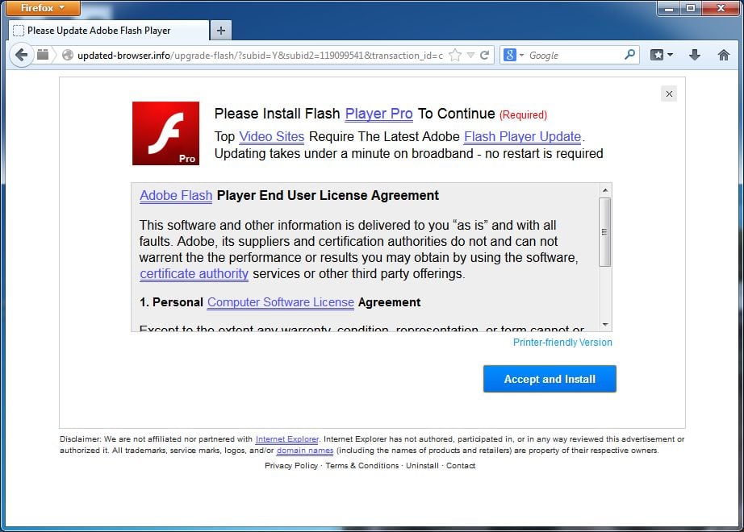Open the domain names disclaimer link

tap(305, 451)
